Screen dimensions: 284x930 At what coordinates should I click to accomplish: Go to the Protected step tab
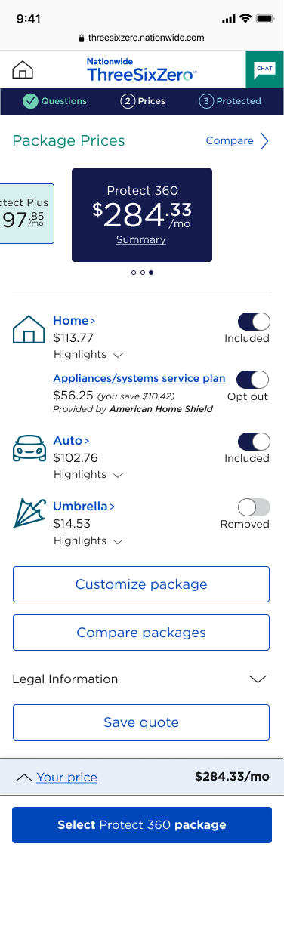[230, 101]
